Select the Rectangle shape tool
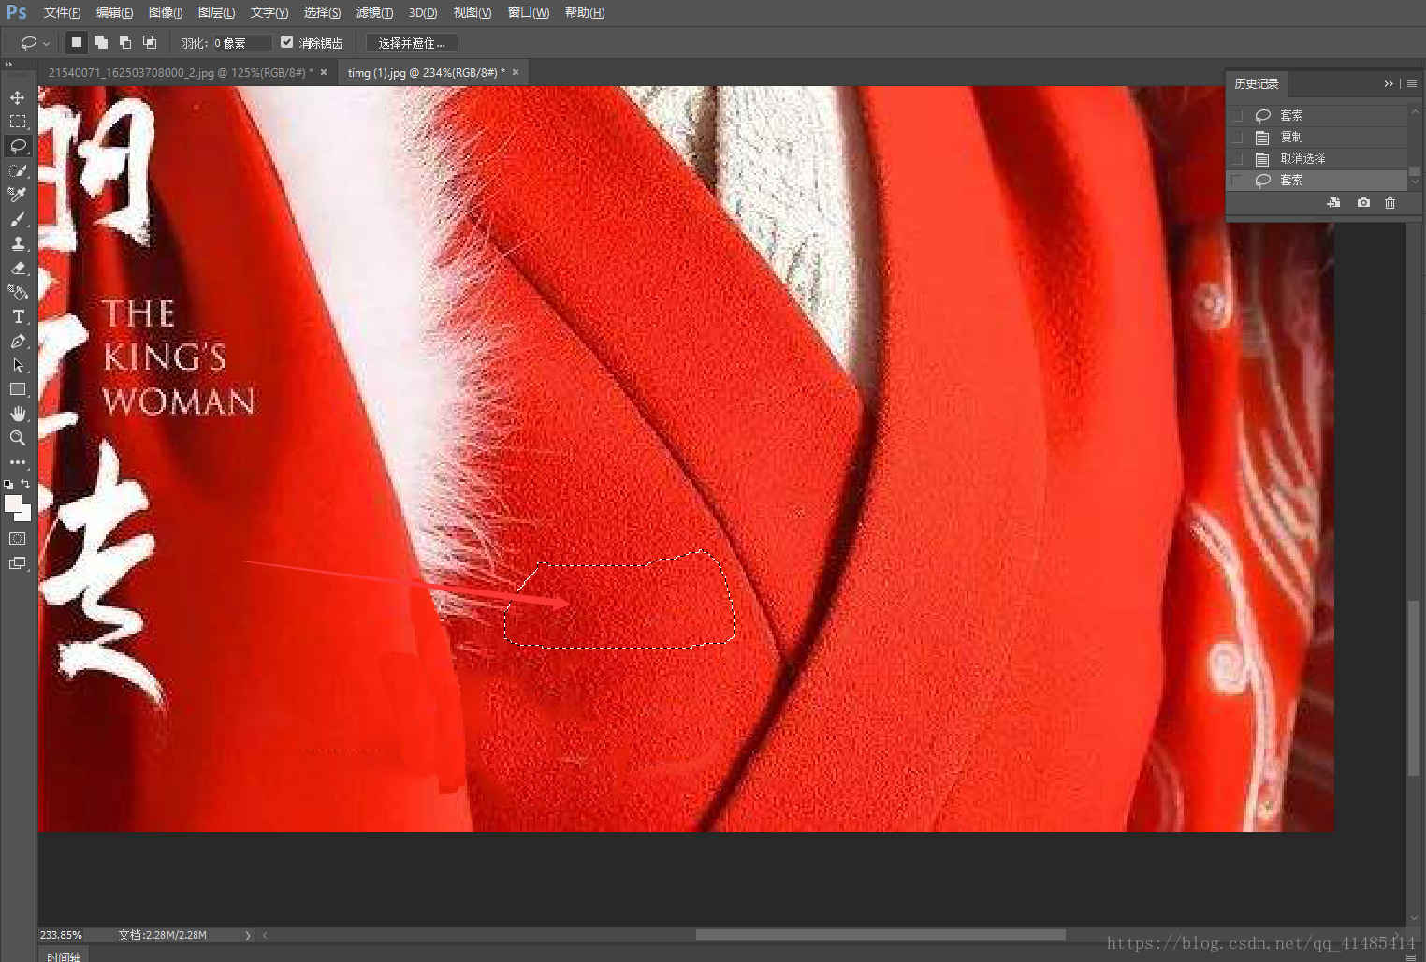1426x962 pixels. pyautogui.click(x=18, y=389)
